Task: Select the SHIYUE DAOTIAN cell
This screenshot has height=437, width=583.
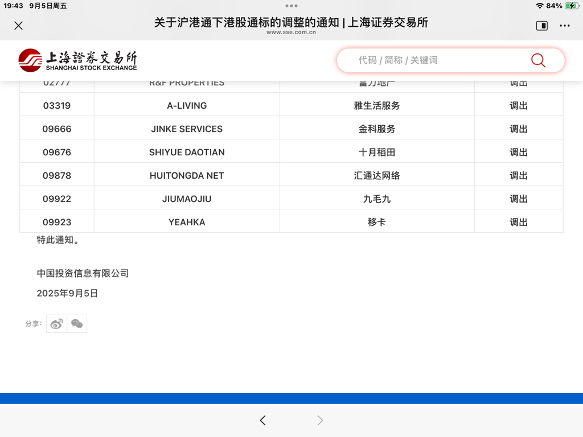Action: (x=187, y=152)
